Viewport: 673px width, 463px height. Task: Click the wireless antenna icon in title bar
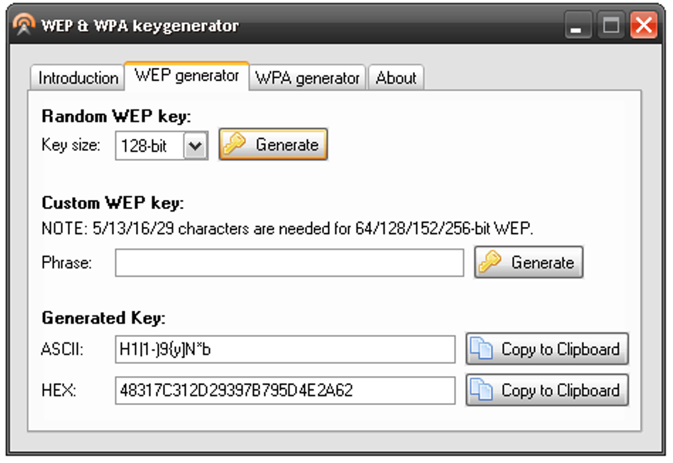[24, 26]
